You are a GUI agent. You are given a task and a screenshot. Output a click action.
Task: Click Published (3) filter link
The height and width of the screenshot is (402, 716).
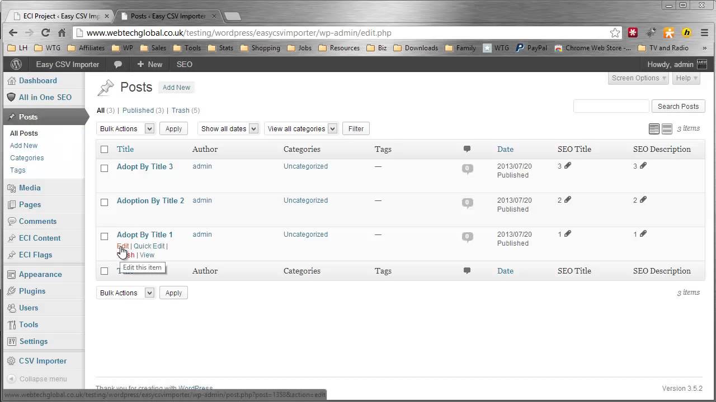(143, 111)
